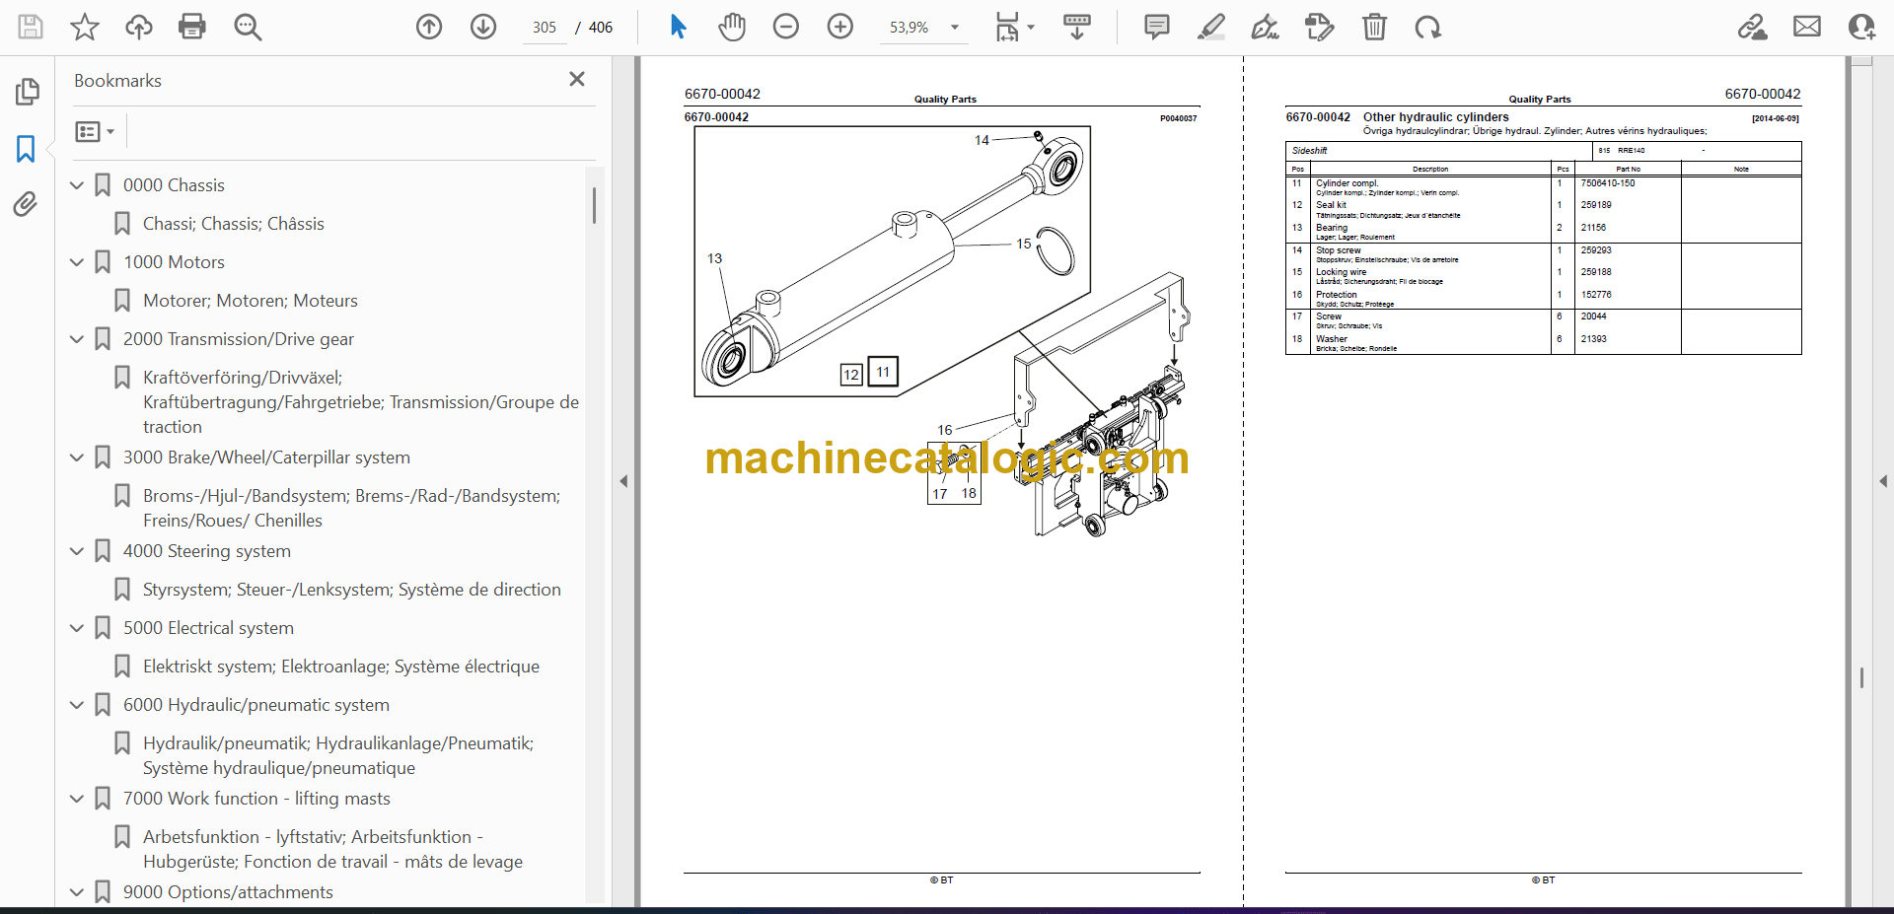Viewport: 1894px width, 914px height.
Task: Select the 4000 Steering system bookmark
Action: pos(206,551)
